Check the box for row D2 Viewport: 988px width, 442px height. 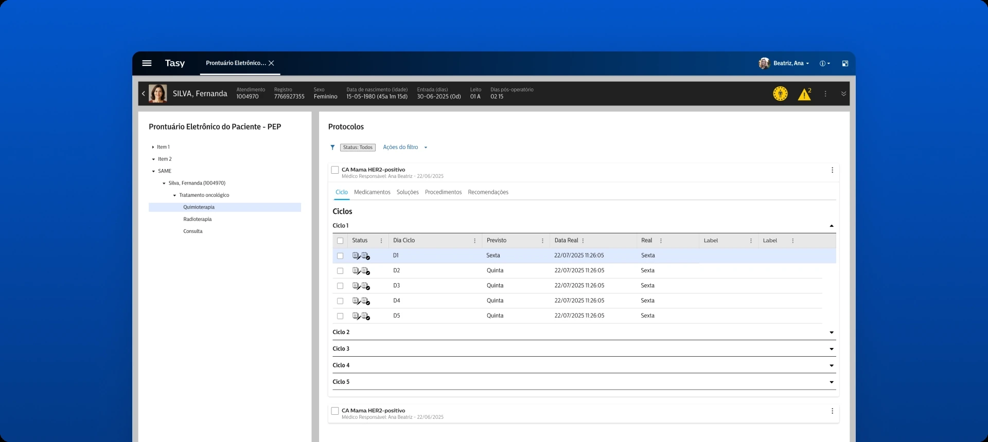pos(340,271)
